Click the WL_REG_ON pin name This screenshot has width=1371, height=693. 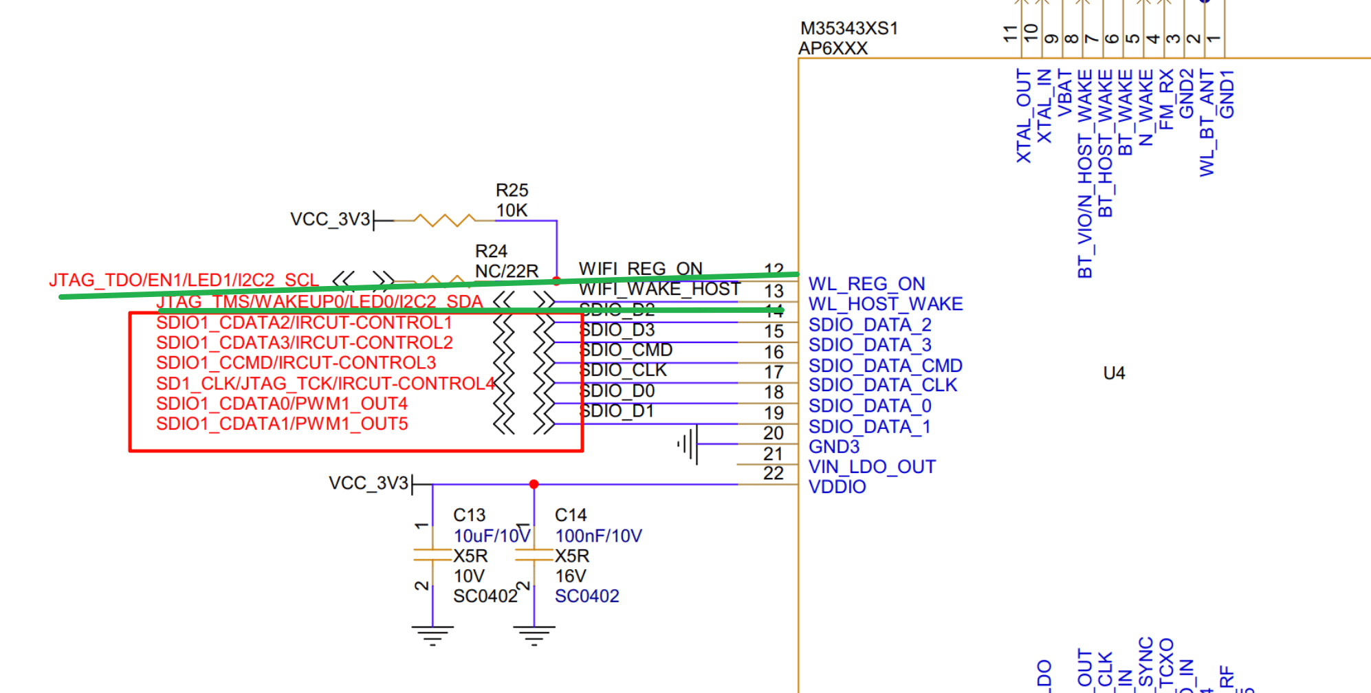[x=866, y=284]
